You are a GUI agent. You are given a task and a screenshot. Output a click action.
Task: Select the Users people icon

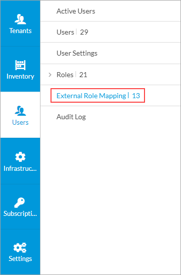tap(20, 111)
